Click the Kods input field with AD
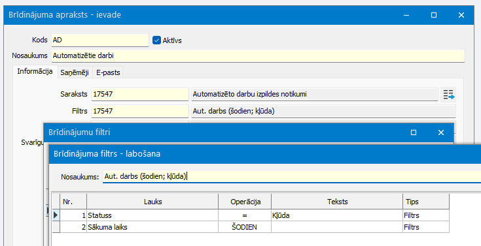 [100, 40]
